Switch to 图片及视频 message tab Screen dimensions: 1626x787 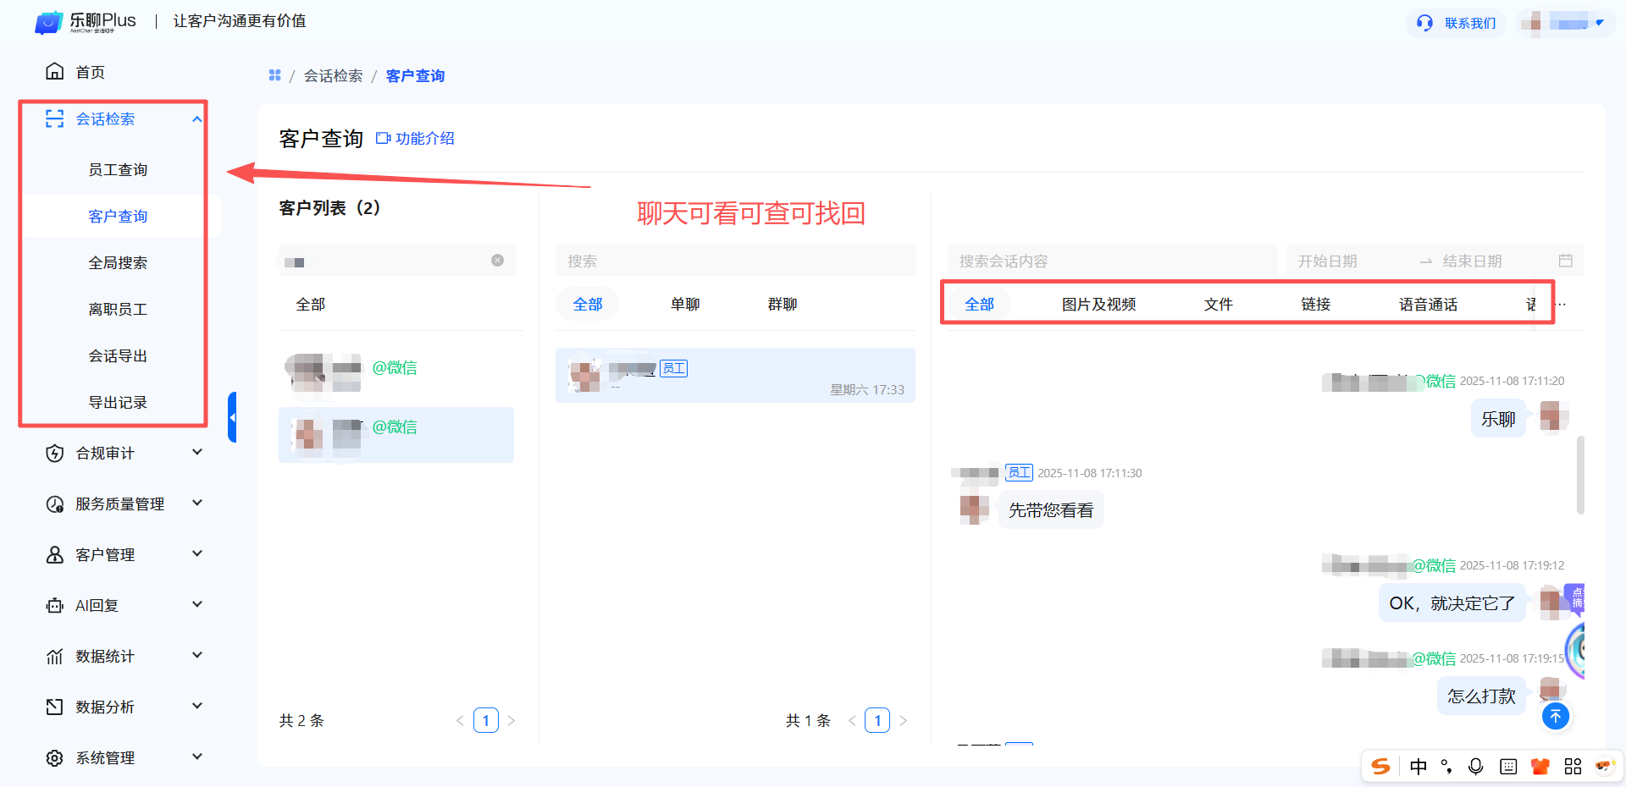[x=1098, y=305]
